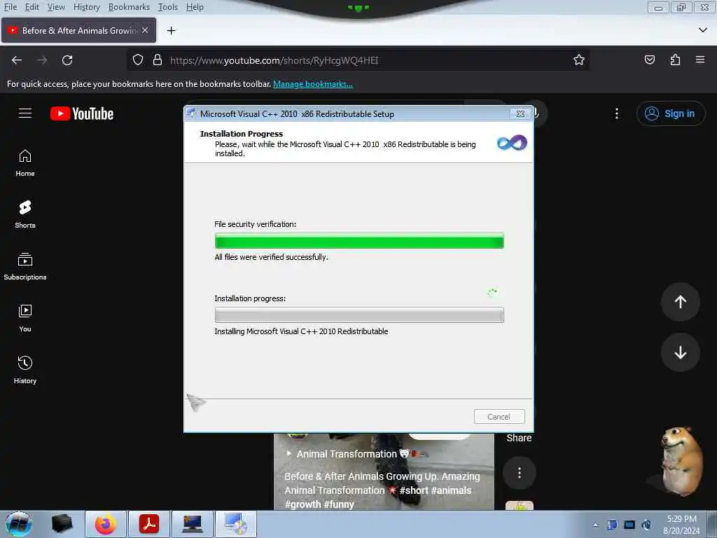
Task: Bookmark this page with the star icon
Action: pyautogui.click(x=579, y=60)
